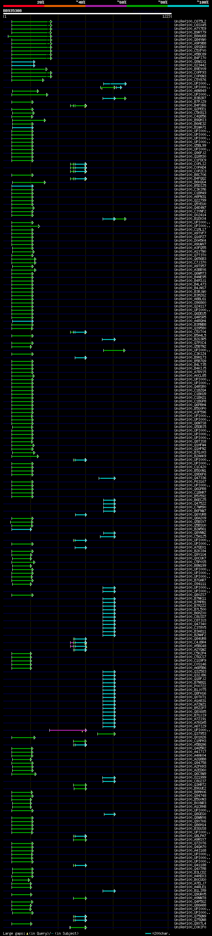Open hit UniRef100_A9P9B8
The image size is (212, 936).
(190, 43)
